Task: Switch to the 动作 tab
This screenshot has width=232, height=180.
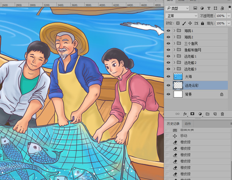Action: click(188, 124)
